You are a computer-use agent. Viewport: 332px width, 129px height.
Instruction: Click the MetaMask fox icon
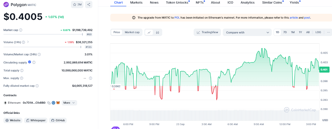pos(58,103)
